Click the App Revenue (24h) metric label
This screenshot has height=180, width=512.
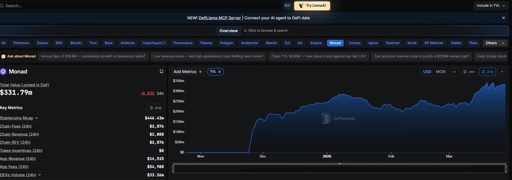pyautogui.click(x=17, y=159)
